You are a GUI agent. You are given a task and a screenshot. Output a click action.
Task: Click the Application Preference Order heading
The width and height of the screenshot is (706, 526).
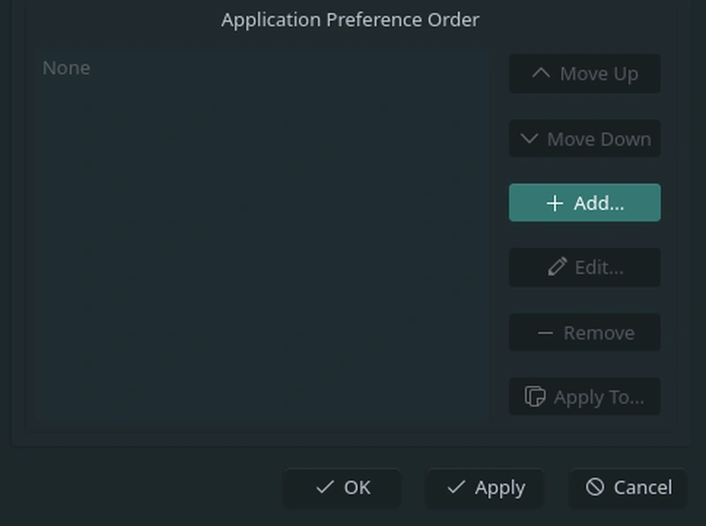(x=350, y=19)
